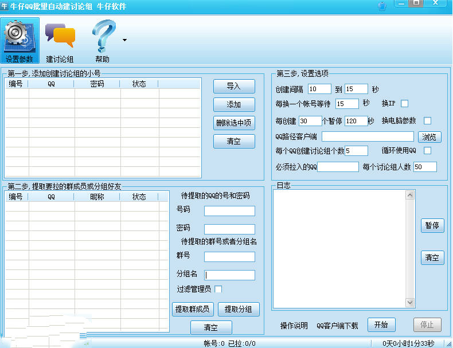The image size is (453, 348).
Task: Open the 建讨论组 chat bubbles icon
Action: pos(60,35)
